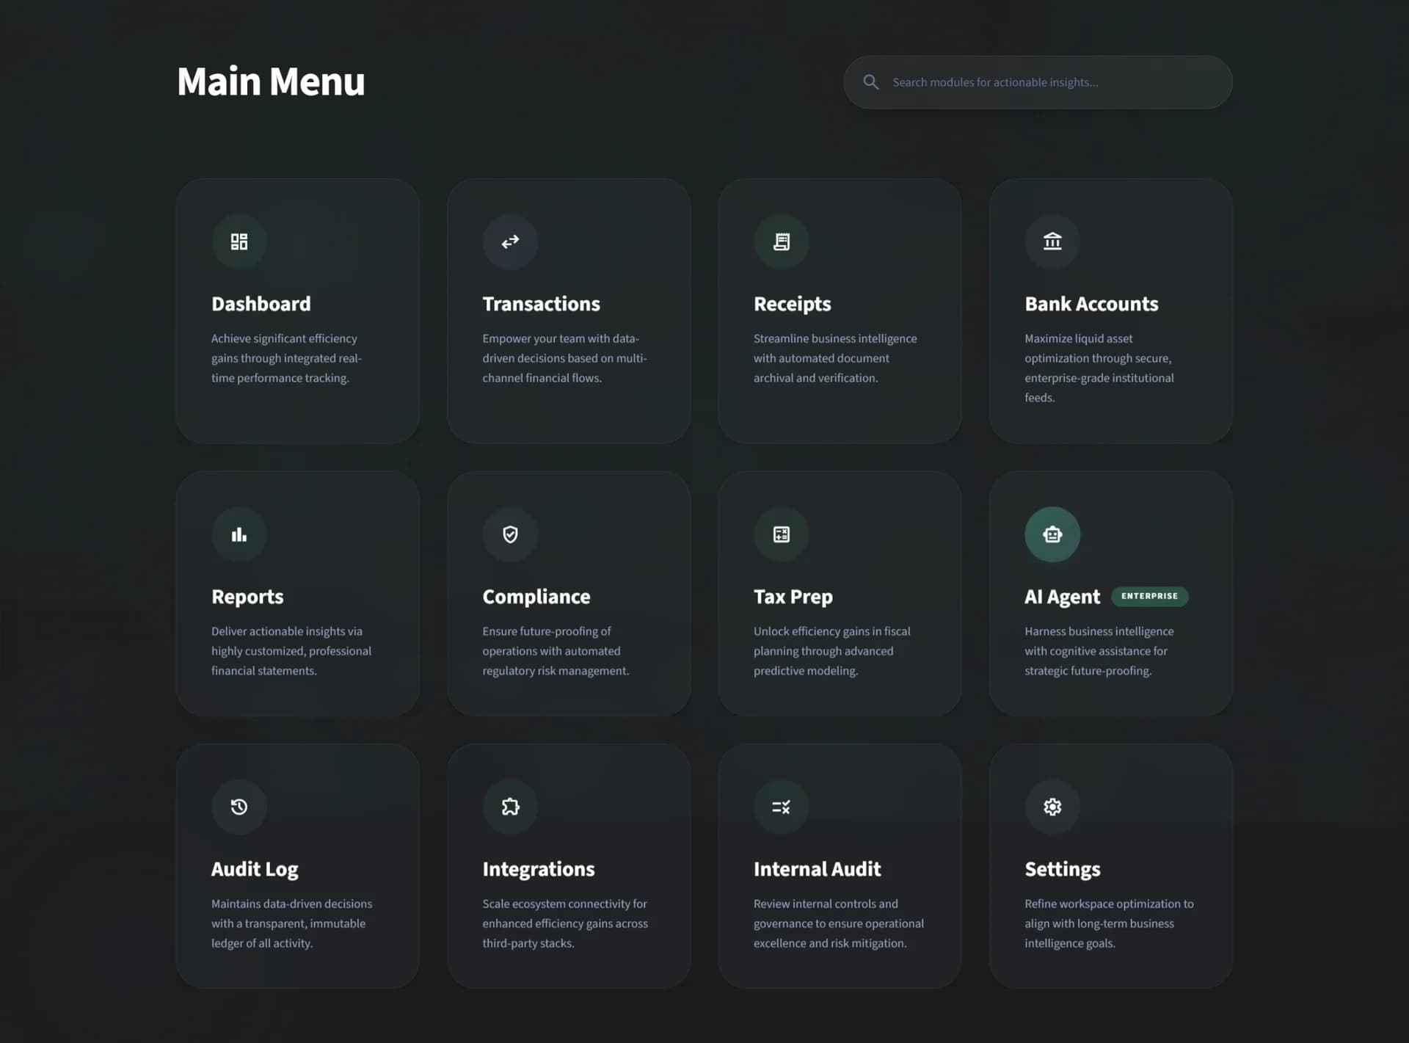Open the AI Agent heading
The height and width of the screenshot is (1043, 1409).
[1062, 597]
